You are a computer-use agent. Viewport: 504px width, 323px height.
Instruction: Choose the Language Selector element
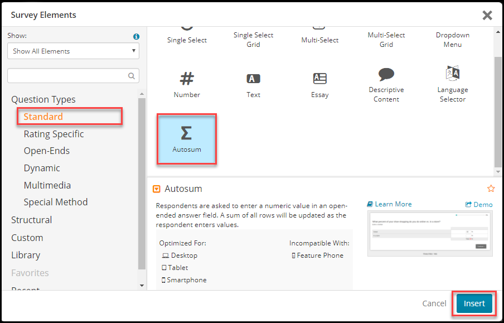tap(453, 85)
